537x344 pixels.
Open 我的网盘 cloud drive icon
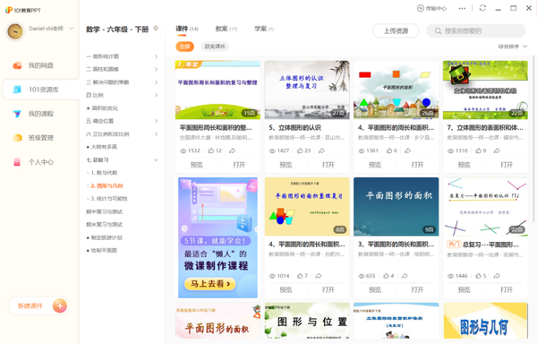17,65
